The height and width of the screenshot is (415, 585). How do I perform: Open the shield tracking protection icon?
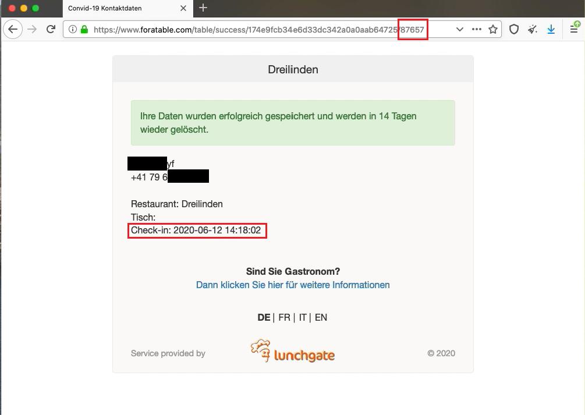pos(514,29)
